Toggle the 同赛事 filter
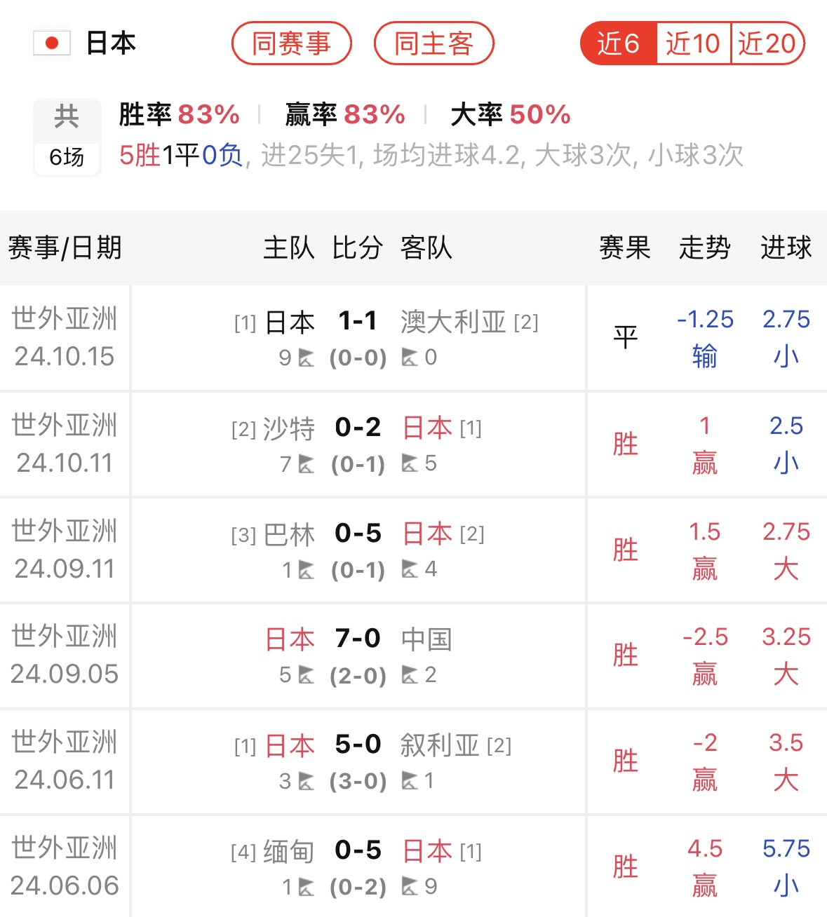 [293, 43]
